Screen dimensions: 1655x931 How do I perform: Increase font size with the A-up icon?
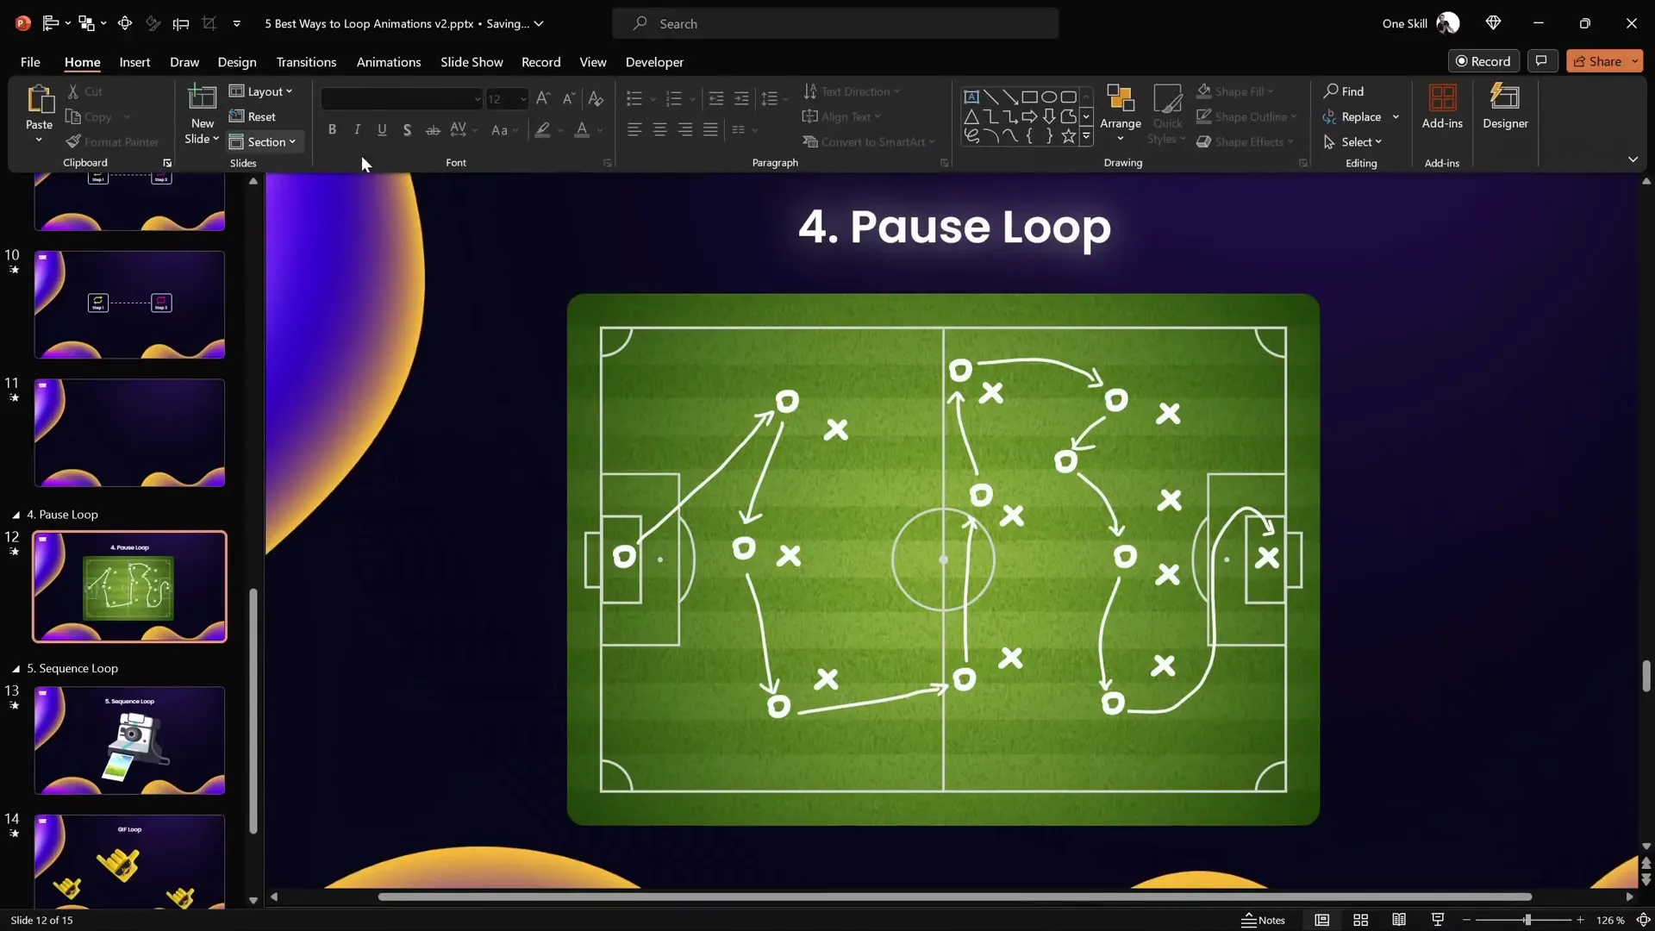(543, 99)
